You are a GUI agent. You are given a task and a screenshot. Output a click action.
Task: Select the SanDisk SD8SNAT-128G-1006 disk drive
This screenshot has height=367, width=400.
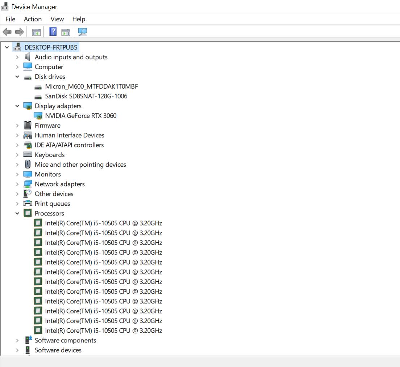87,96
